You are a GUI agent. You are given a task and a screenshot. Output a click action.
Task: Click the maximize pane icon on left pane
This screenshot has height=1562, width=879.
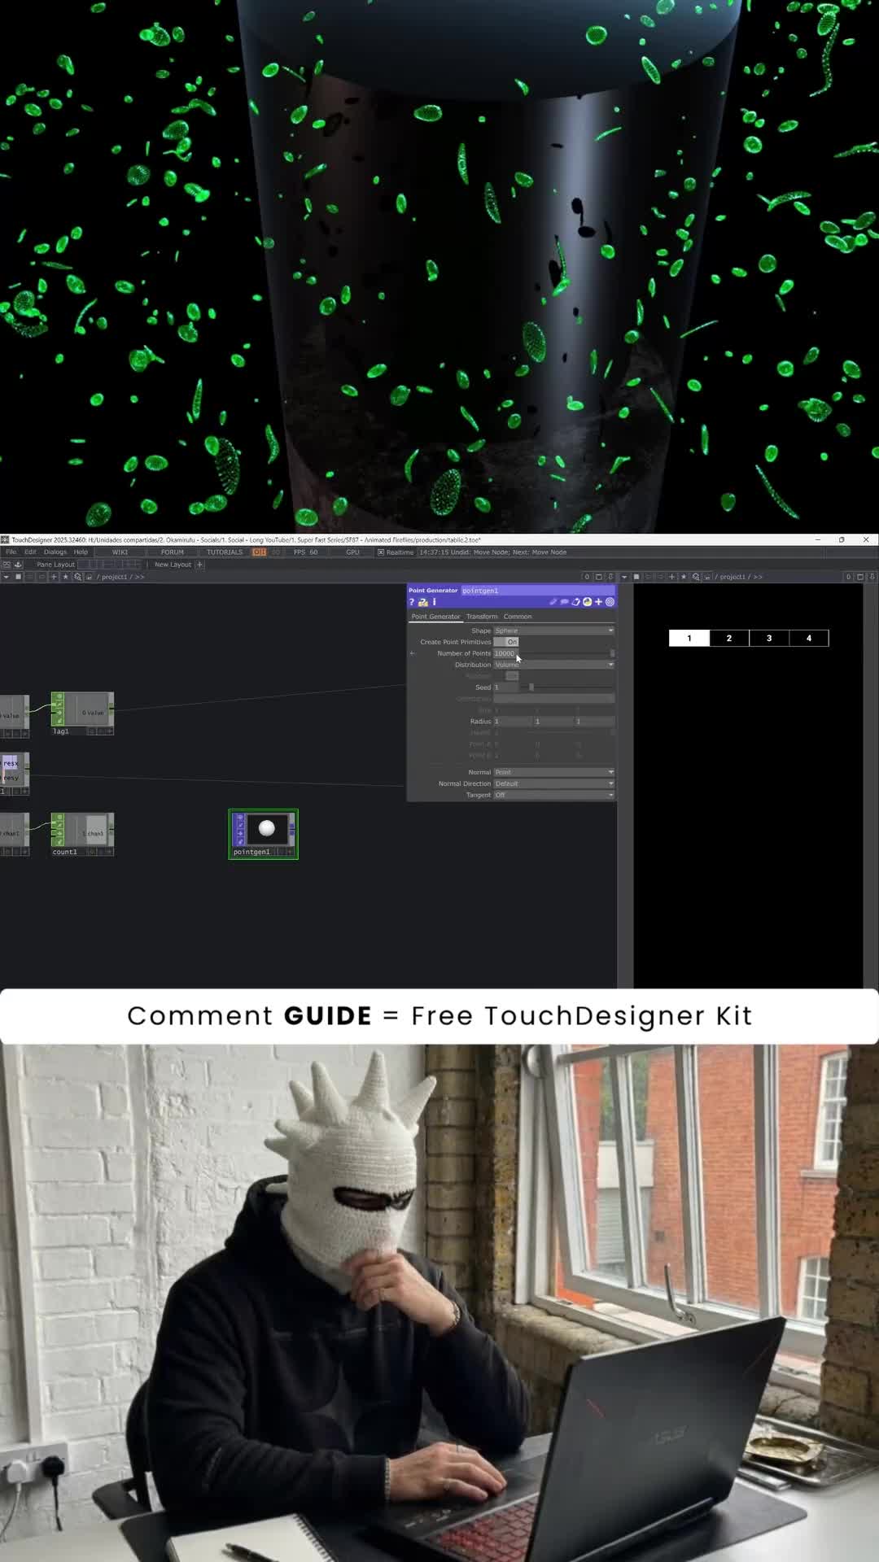(x=598, y=577)
